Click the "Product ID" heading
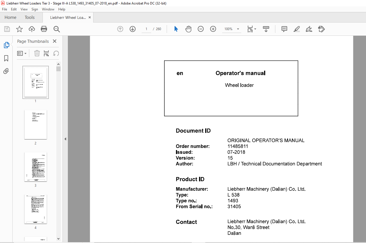 pos(190,179)
